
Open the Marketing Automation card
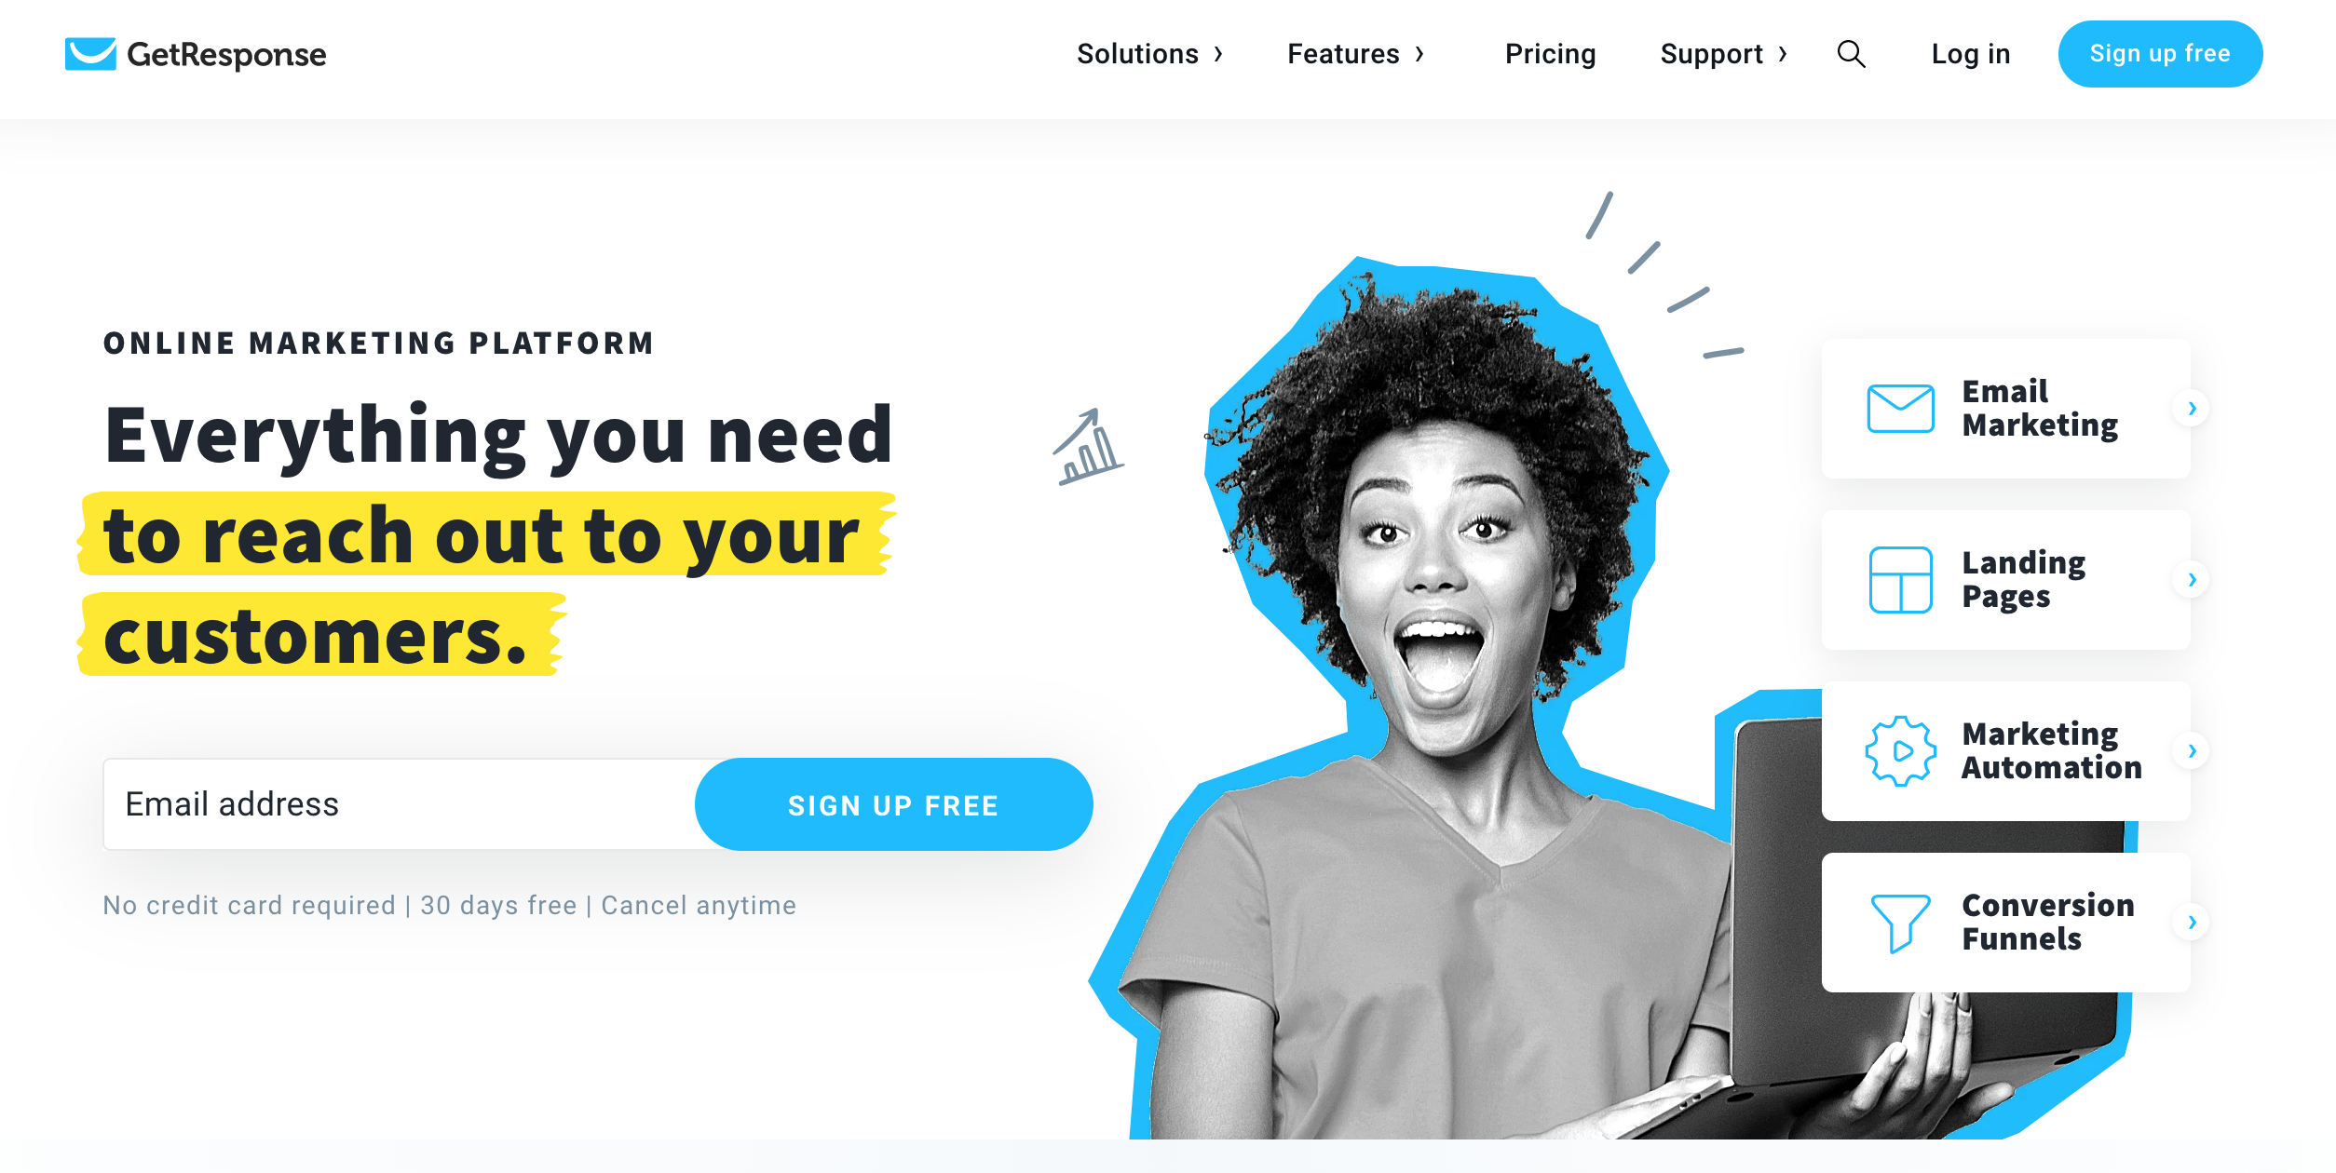coord(2005,751)
